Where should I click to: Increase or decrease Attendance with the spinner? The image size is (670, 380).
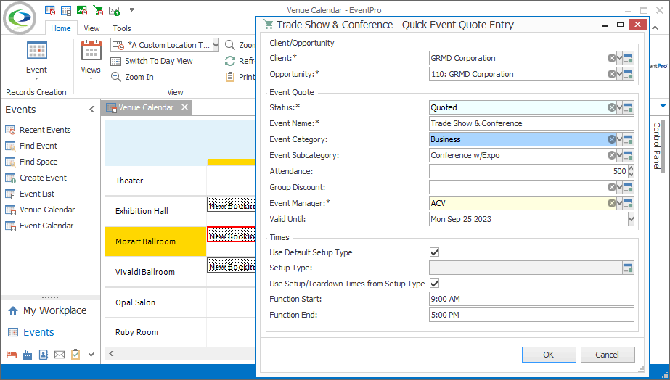[x=631, y=171]
